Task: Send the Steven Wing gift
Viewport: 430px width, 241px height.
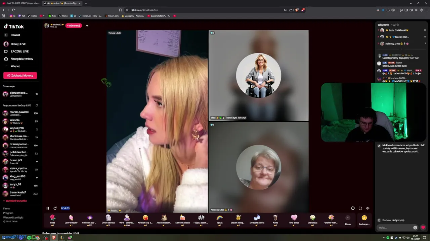Action: tap(238, 220)
